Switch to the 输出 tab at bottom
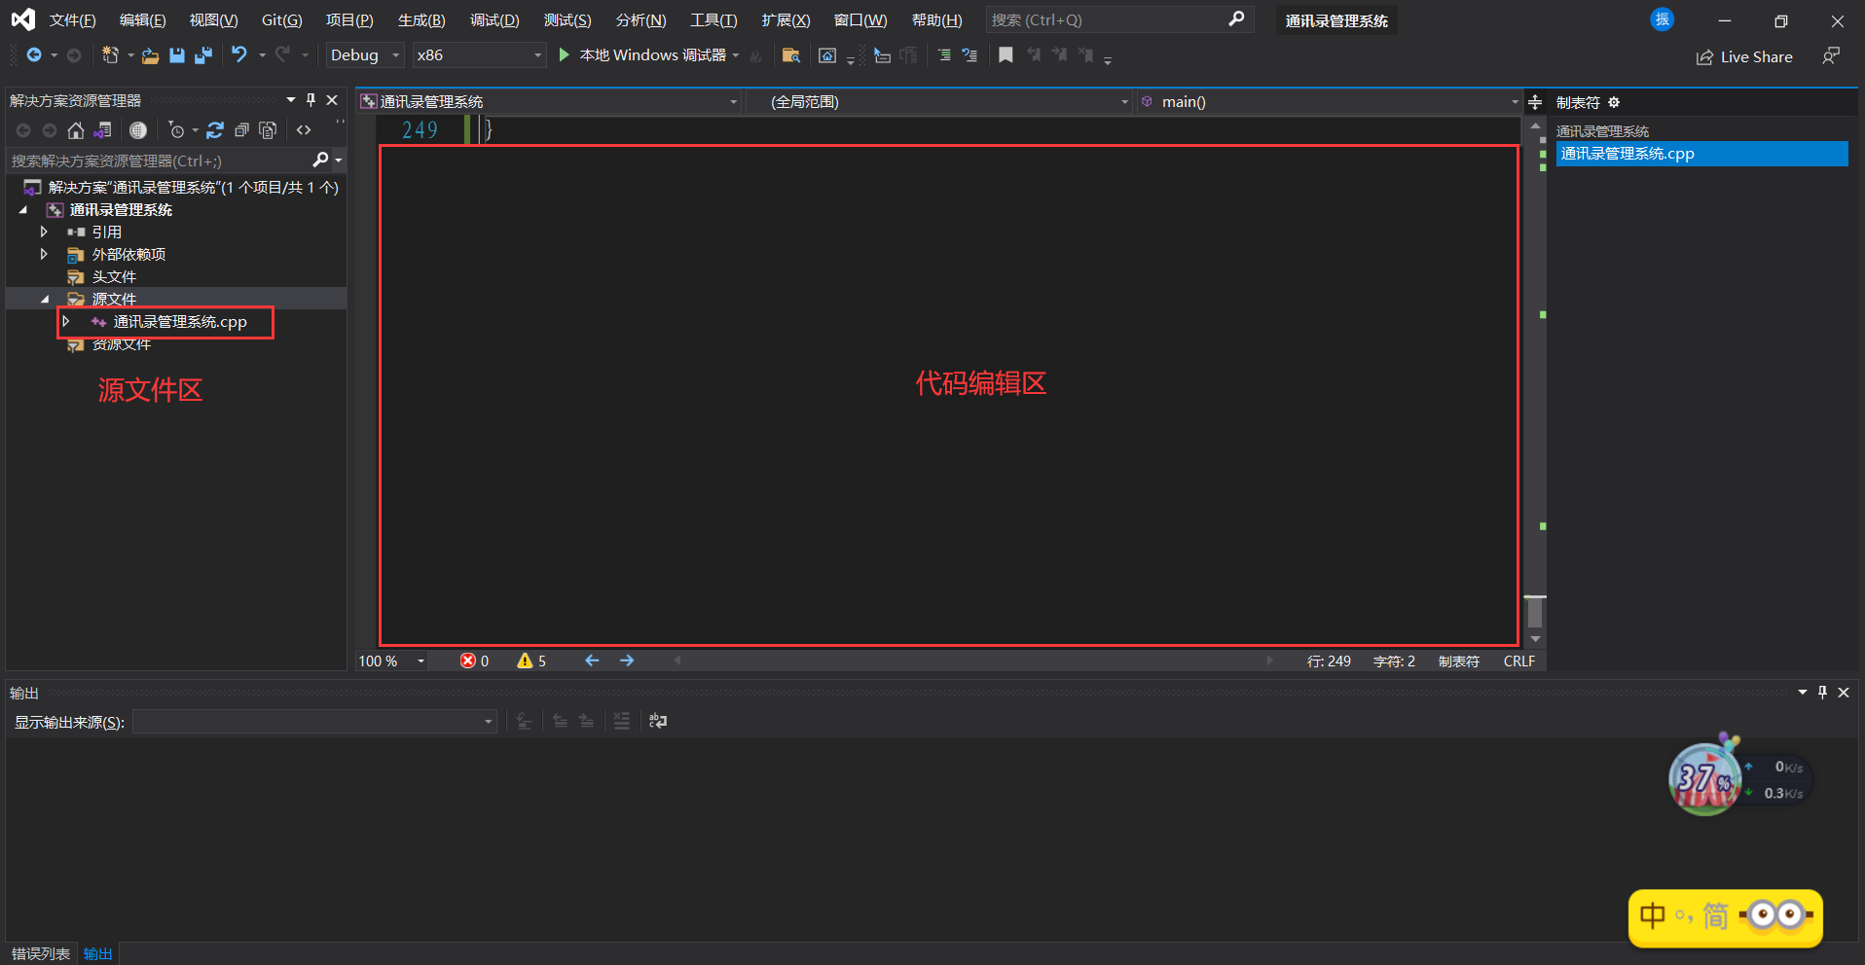1865x965 pixels. [x=98, y=953]
